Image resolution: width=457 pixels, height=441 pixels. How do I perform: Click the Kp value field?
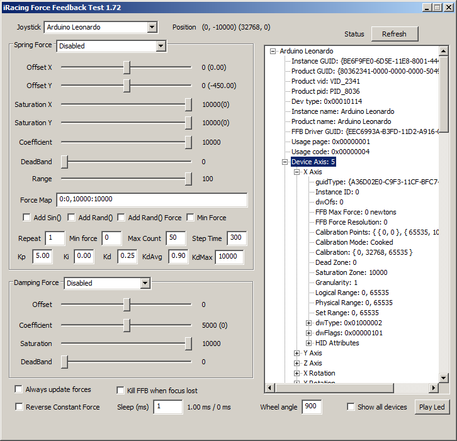(43, 257)
